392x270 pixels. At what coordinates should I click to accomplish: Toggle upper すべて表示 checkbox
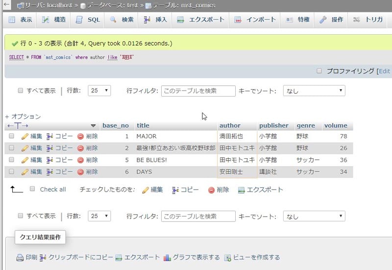(21, 91)
